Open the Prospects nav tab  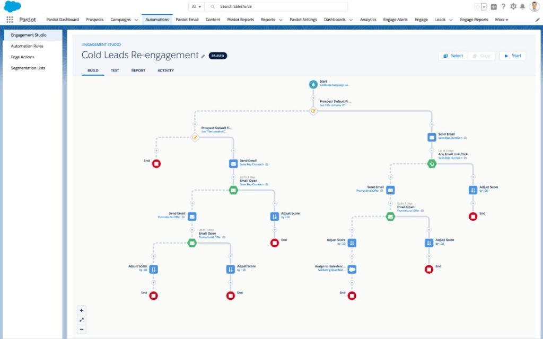tap(94, 20)
